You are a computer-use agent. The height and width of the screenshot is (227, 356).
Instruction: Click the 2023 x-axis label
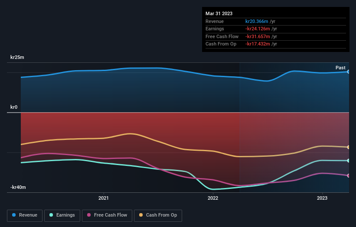tap(322, 198)
